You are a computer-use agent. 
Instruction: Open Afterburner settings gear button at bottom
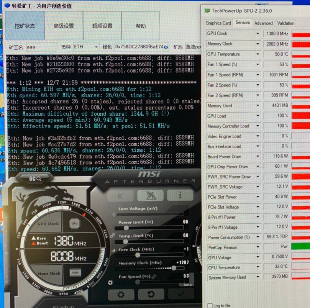(x=121, y=295)
